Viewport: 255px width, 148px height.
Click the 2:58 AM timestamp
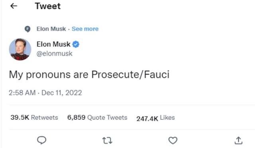(22, 93)
